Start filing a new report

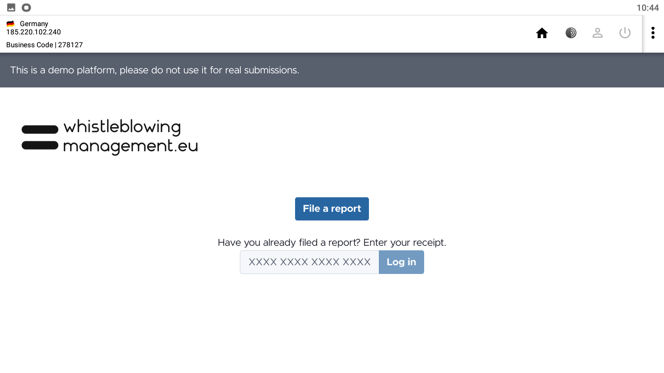point(332,209)
